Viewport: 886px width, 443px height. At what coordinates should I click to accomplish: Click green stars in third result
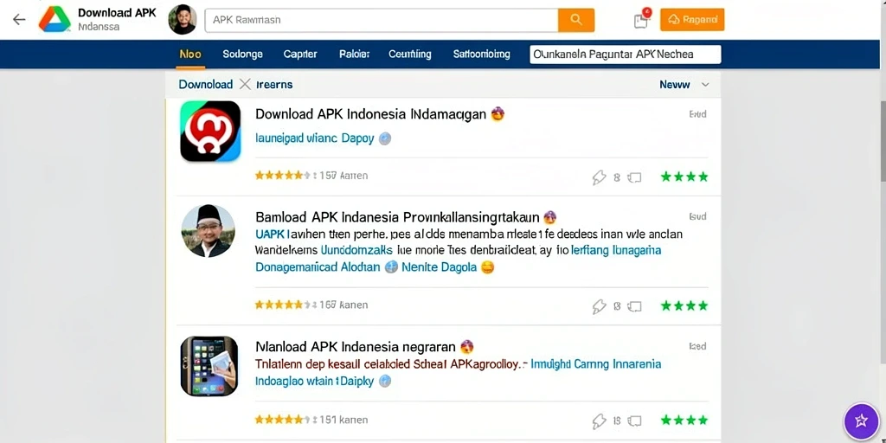[x=684, y=420]
